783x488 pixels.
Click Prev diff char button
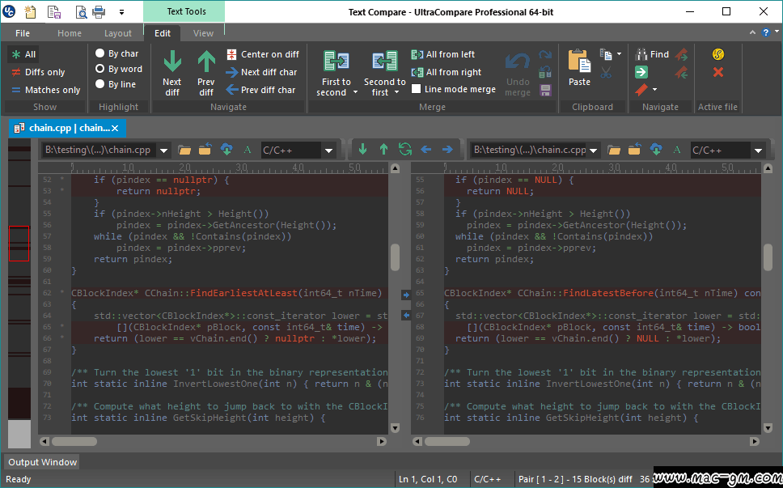260,91
